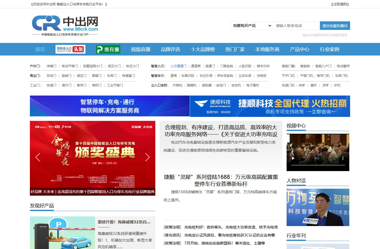Toggle mute on the 视频中心 video
380x249 pixels.
[x=318, y=158]
